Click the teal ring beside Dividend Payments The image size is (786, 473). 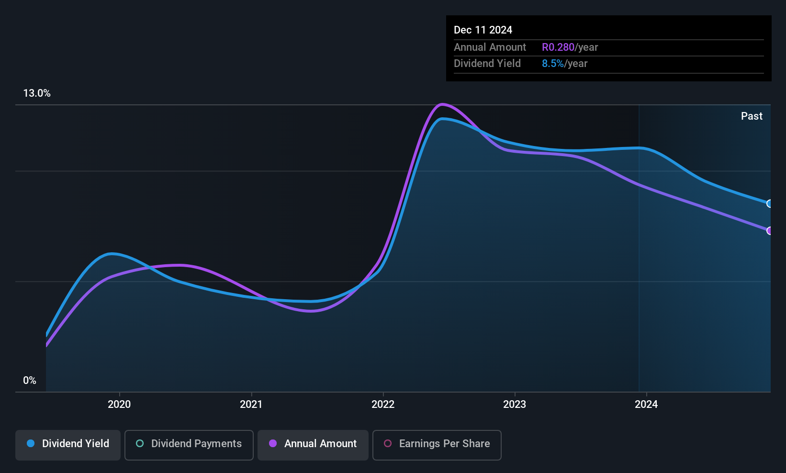(x=140, y=444)
